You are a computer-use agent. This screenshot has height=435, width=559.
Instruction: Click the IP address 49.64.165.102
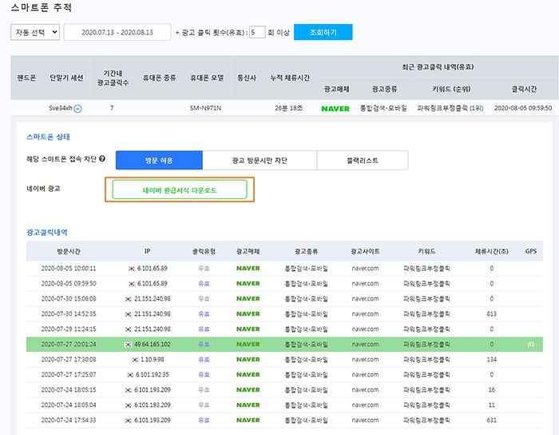[153, 345]
